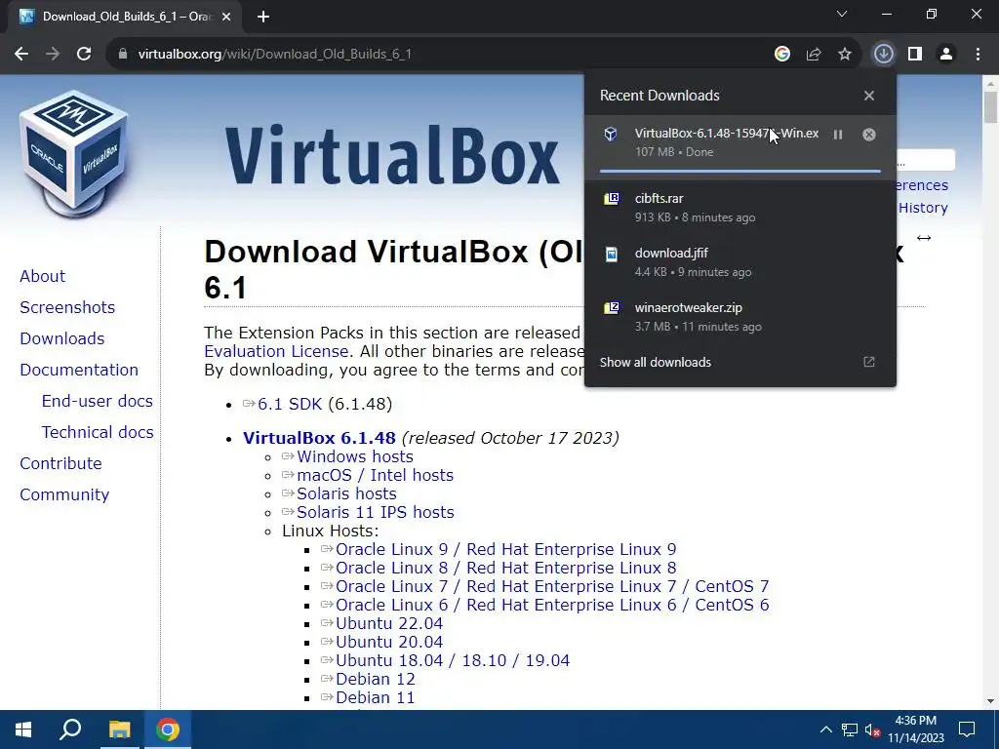Click the Ubuntu 22.04 link
This screenshot has width=999, height=749.
[x=389, y=623]
